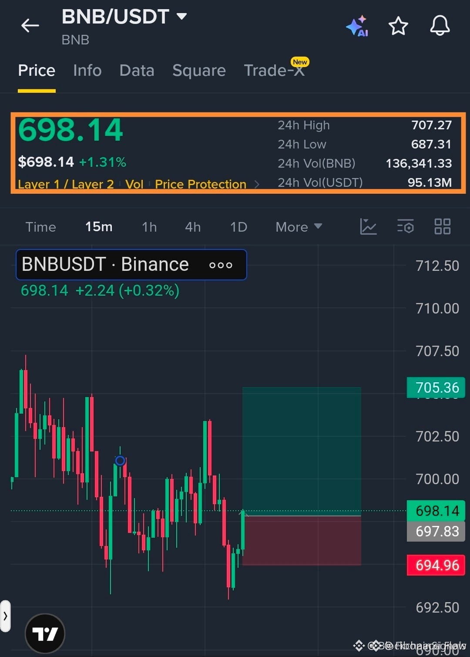Click the 24h Low value 687.31

pos(431,144)
